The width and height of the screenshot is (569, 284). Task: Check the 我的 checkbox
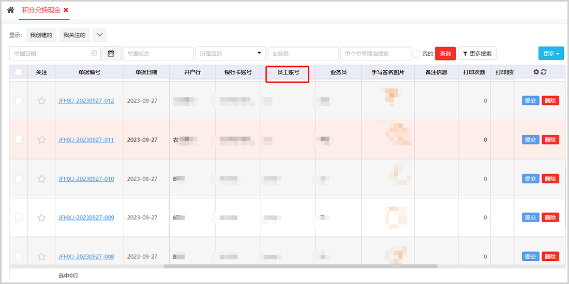[416, 54]
